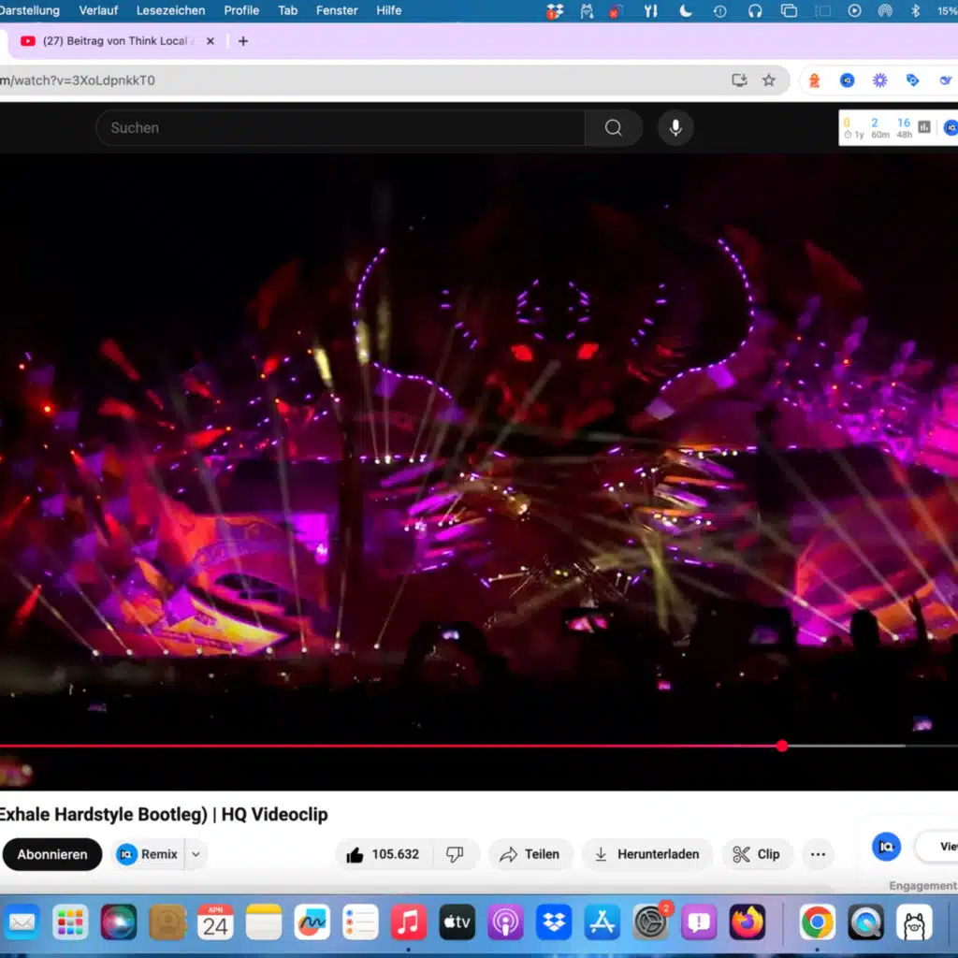Create a clip with Clip button

pyautogui.click(x=756, y=854)
